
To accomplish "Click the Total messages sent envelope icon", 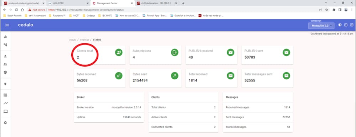I will point(286,76).
